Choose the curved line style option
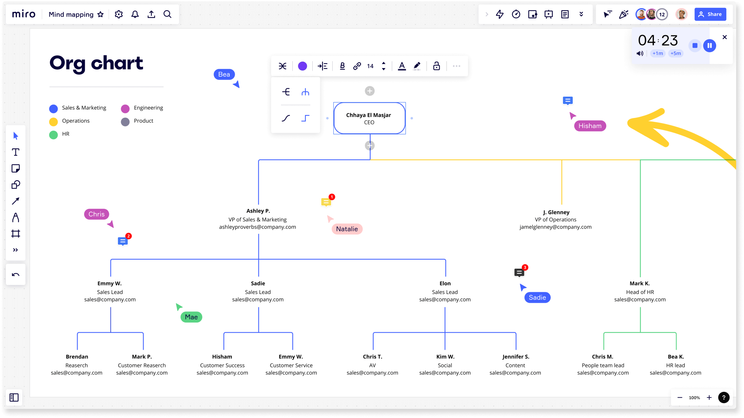Image resolution: width=744 pixels, height=418 pixels. (286, 118)
